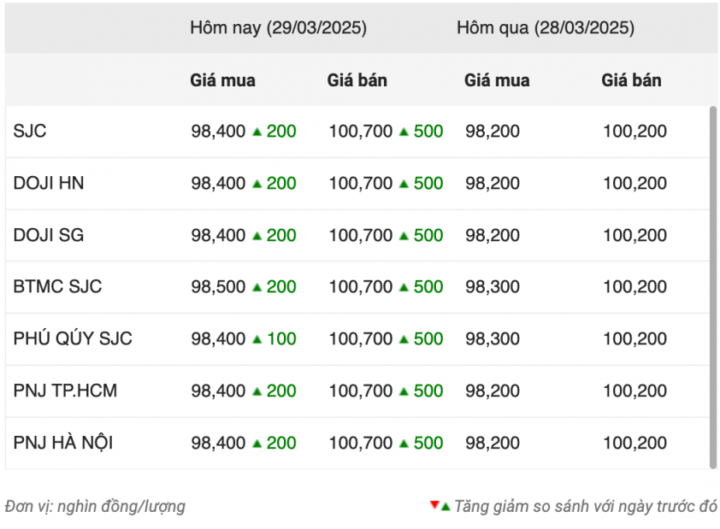The image size is (720, 529).
Task: Click SJC today's sell price 100,700
Action: pos(361,132)
